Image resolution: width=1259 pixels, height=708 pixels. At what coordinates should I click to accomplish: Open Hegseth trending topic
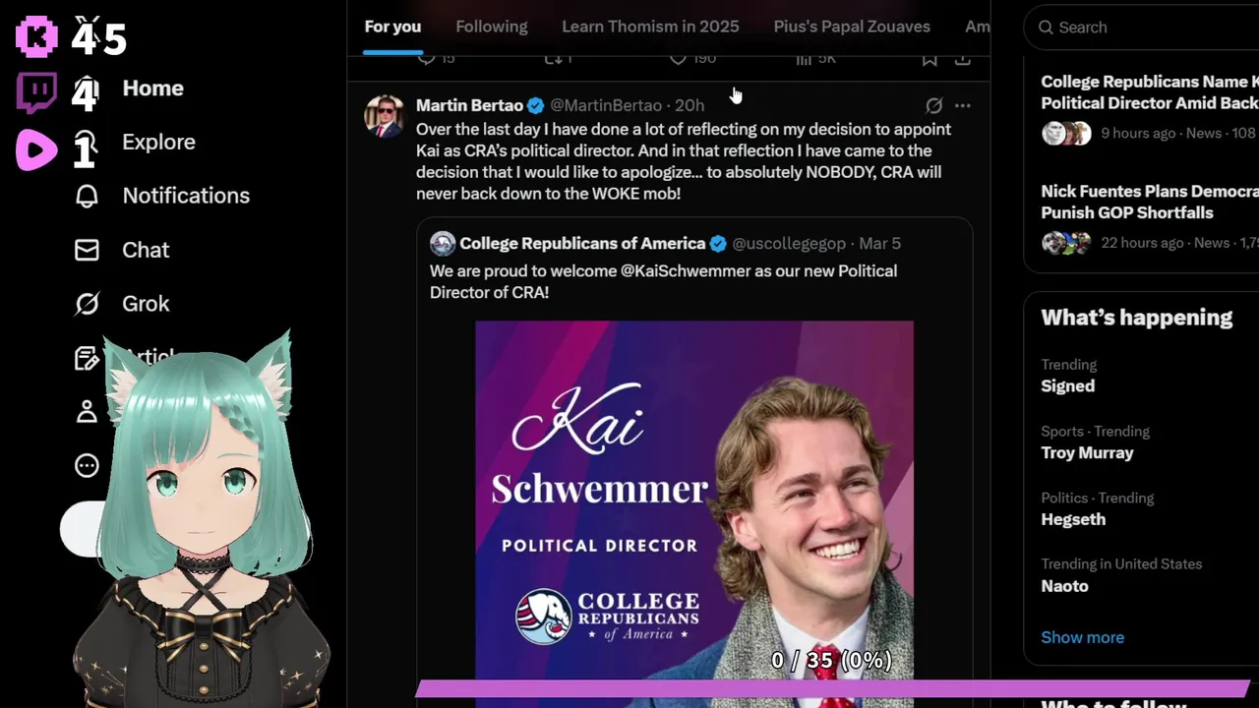pos(1073,519)
